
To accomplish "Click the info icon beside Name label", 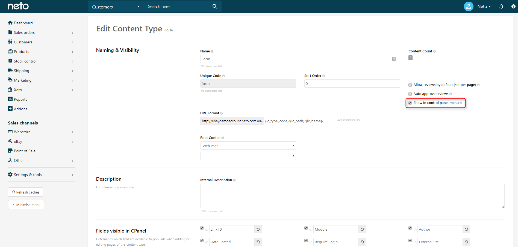I will point(212,51).
